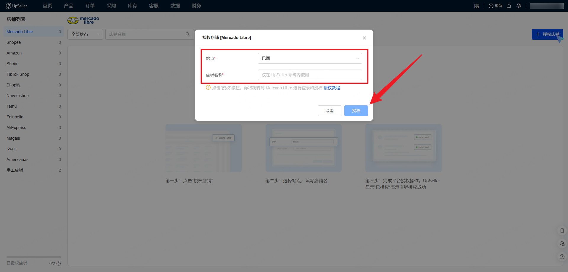This screenshot has height=272, width=568.
Task: Open the settings gear icon
Action: (519, 6)
